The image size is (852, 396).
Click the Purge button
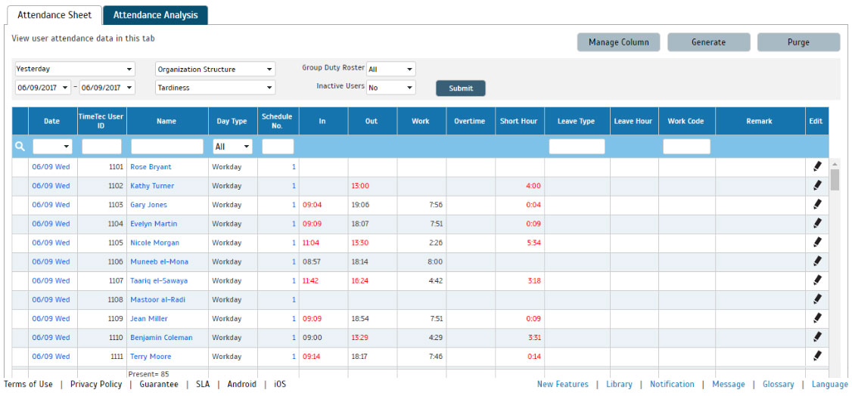pyautogui.click(x=799, y=42)
